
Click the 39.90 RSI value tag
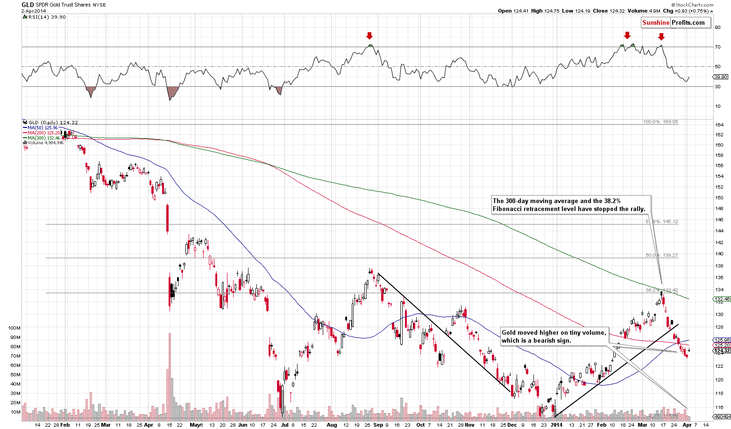pyautogui.click(x=721, y=77)
